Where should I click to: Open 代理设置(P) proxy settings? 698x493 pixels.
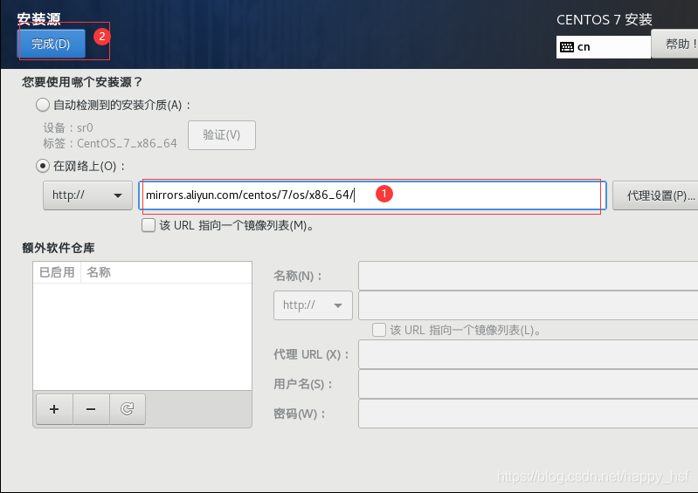[655, 195]
